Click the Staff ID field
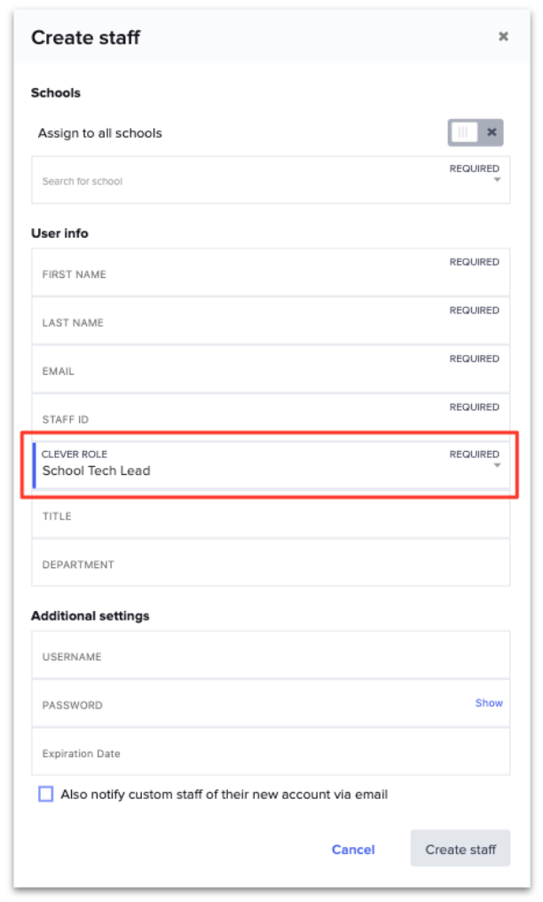The width and height of the screenshot is (543, 902). click(240, 418)
